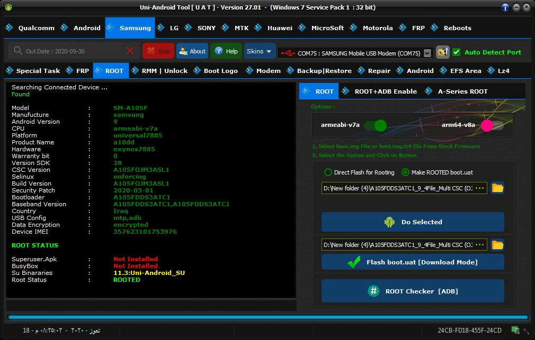Click arrow icon beside Huawei
Viewport: 535px width, 340px height.
click(x=258, y=27)
